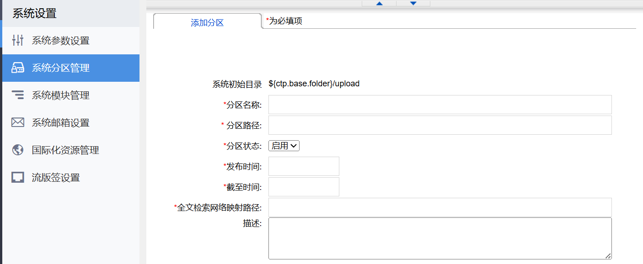
Task: Click the monitor icon beside 流版签设置
Action: pyautogui.click(x=17, y=178)
